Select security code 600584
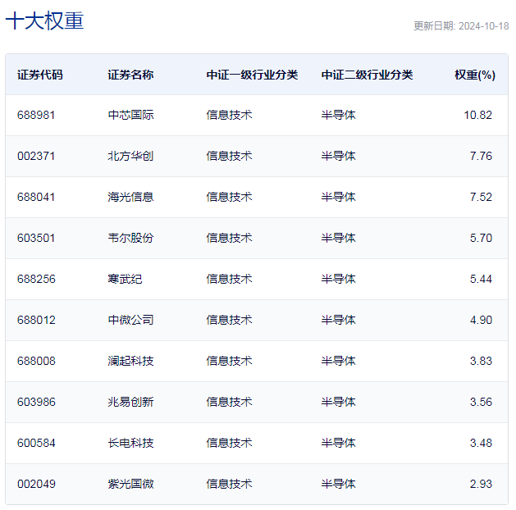Screen dimensions: 516x510 [36, 444]
